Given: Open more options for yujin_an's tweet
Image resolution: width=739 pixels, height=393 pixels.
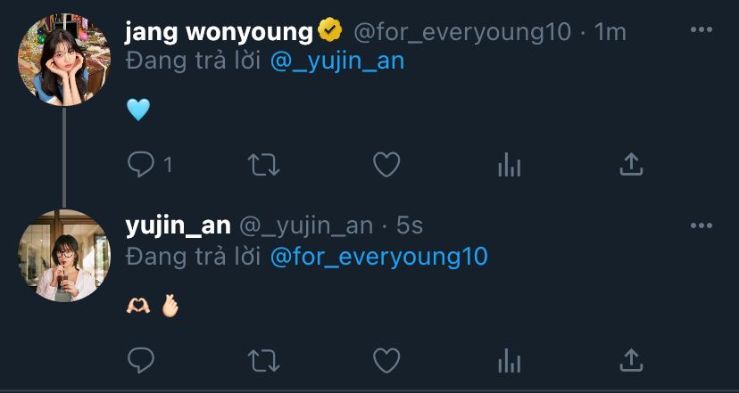Looking at the screenshot, I should click(702, 226).
